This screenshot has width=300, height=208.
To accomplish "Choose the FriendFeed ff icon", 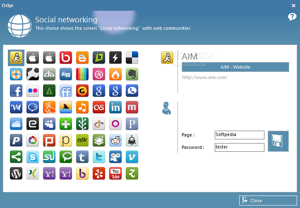I will [x=66, y=91].
